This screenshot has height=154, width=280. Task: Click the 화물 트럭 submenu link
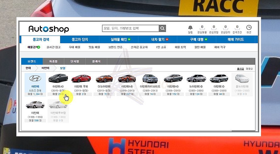(x=180, y=47)
